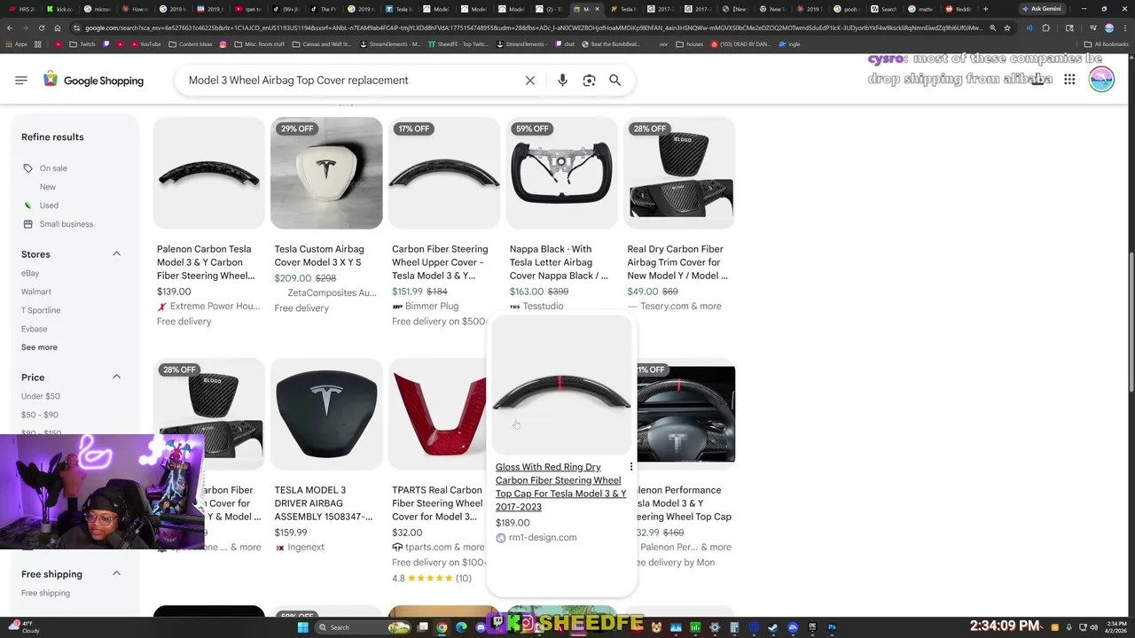Open Microsoft Edge from the taskbar
The height and width of the screenshot is (638, 1135).
pos(461,627)
